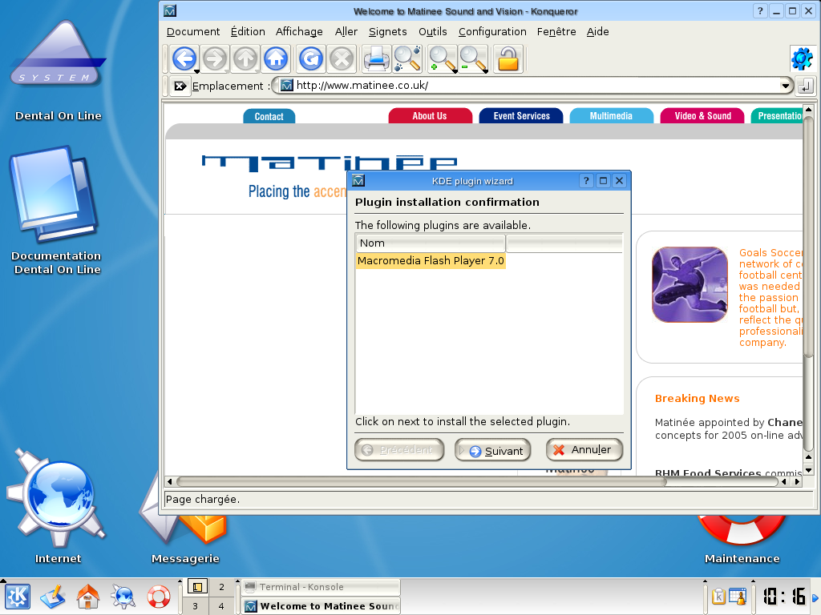Image resolution: width=821 pixels, height=615 pixels.
Task: Open the Configuration menu
Action: click(492, 31)
